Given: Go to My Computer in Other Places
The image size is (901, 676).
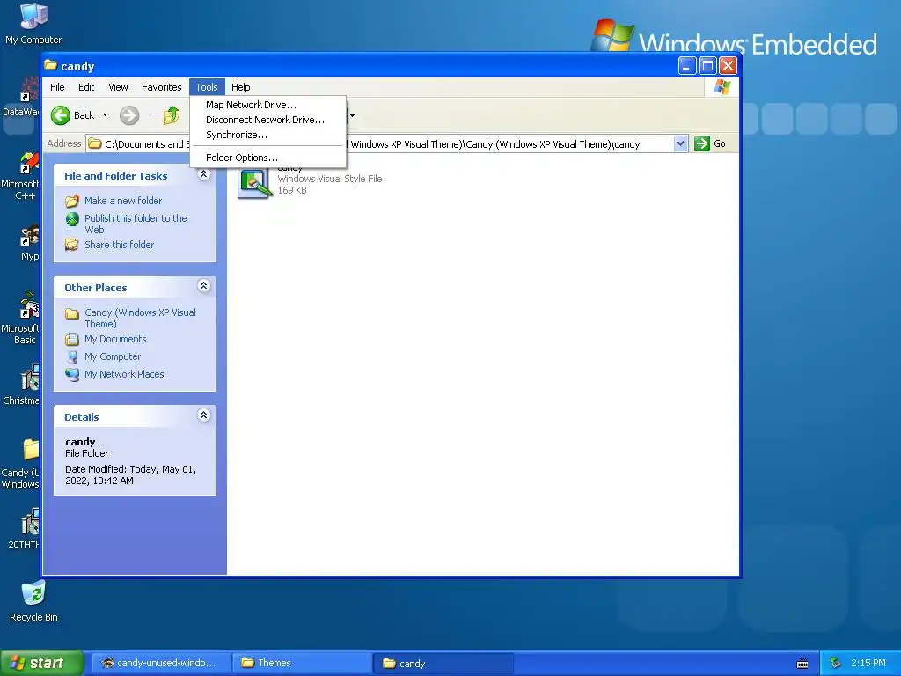Looking at the screenshot, I should [113, 356].
